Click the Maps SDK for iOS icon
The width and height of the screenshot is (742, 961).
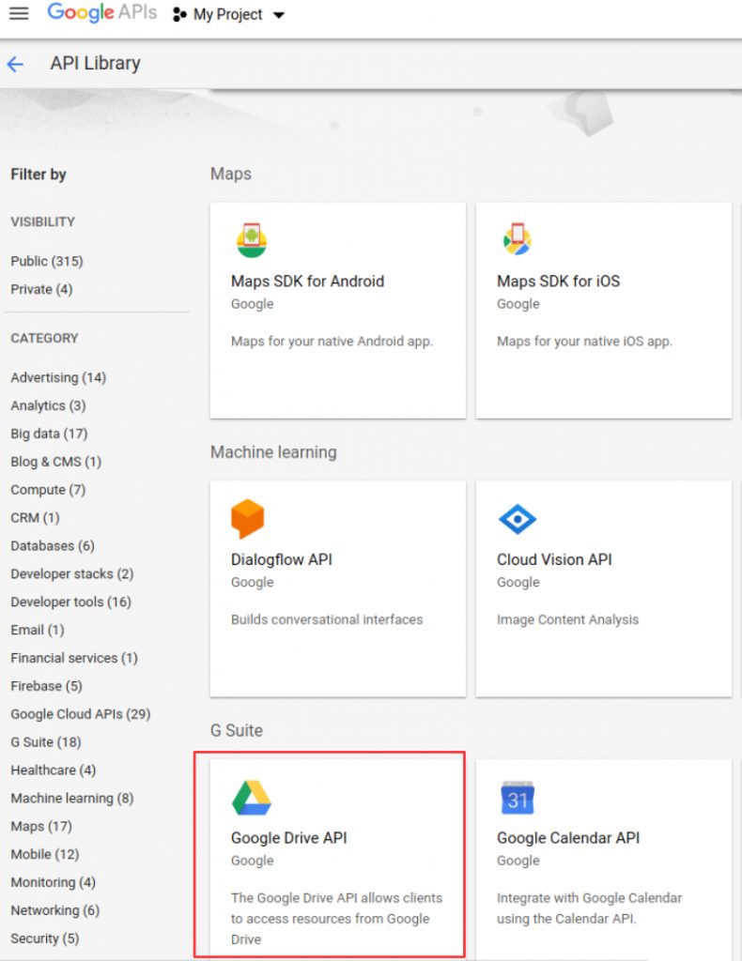click(518, 239)
